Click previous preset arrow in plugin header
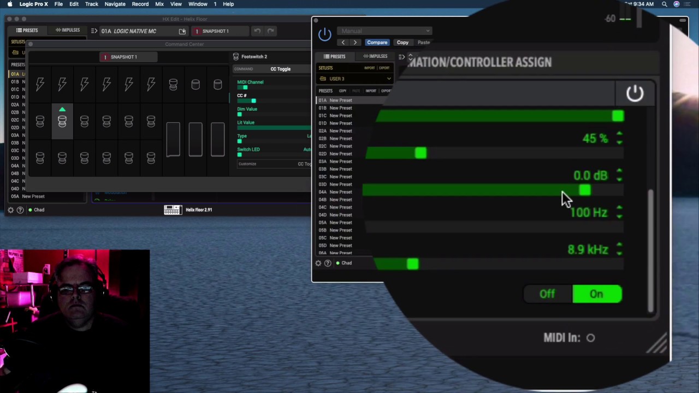The height and width of the screenshot is (393, 699). (343, 43)
